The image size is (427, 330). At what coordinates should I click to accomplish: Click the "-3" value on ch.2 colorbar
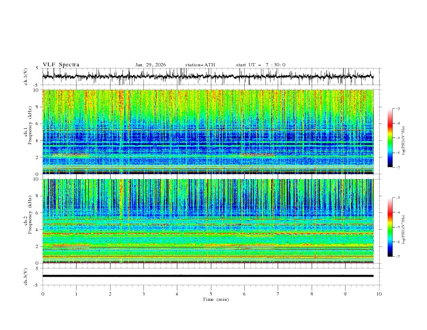click(x=398, y=198)
